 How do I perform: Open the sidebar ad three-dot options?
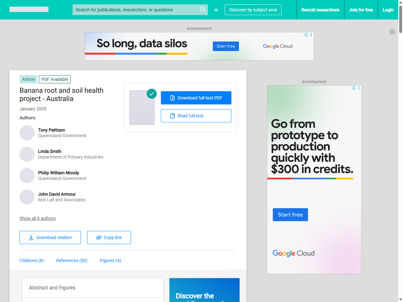click(359, 88)
